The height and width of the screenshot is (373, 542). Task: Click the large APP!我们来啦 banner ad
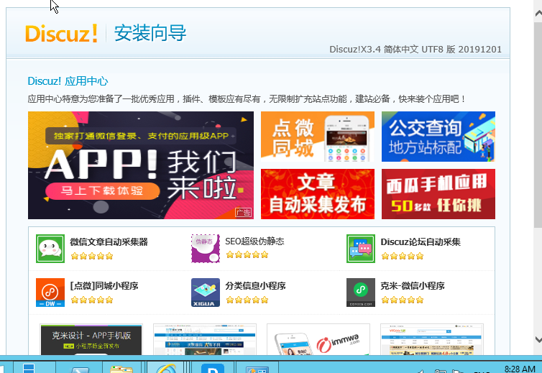click(141, 165)
